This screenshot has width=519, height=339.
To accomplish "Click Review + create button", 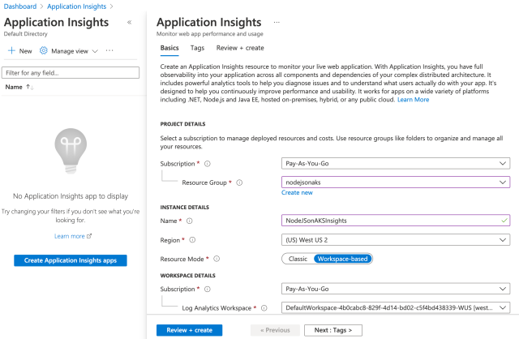I will 189,330.
